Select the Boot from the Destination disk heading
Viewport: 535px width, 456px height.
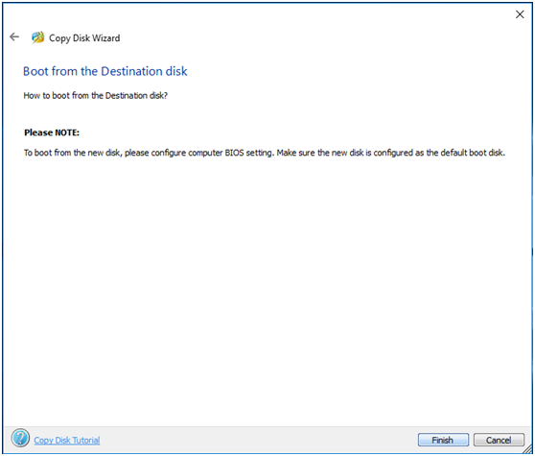[x=105, y=71]
